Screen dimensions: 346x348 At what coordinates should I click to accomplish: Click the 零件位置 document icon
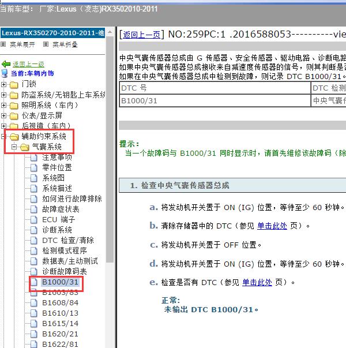coord(33,168)
